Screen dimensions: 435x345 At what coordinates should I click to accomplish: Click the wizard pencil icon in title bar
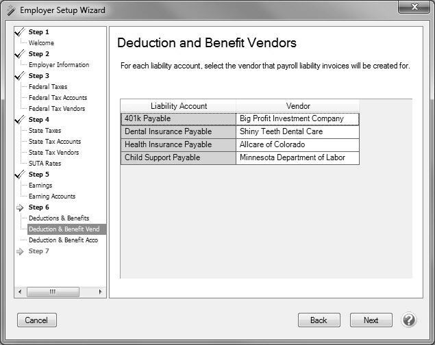[10, 10]
